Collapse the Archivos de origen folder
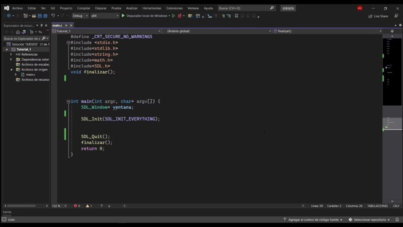403x227 pixels. click(11, 69)
